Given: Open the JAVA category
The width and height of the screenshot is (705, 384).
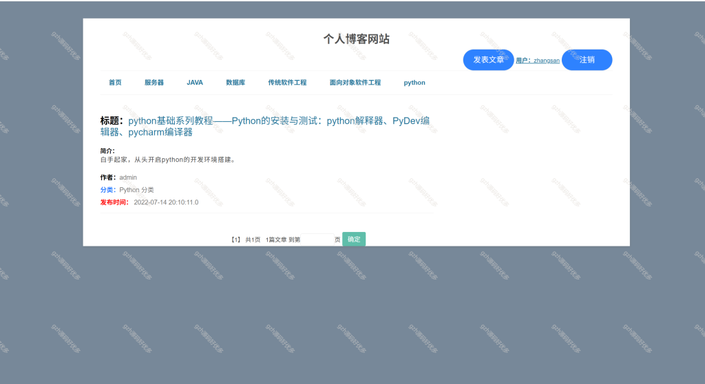Looking at the screenshot, I should pos(195,83).
